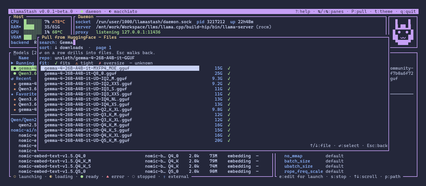This screenshot has height=186, width=426.
Task: Click the select hint in dialog footer
Action: (x=349, y=146)
